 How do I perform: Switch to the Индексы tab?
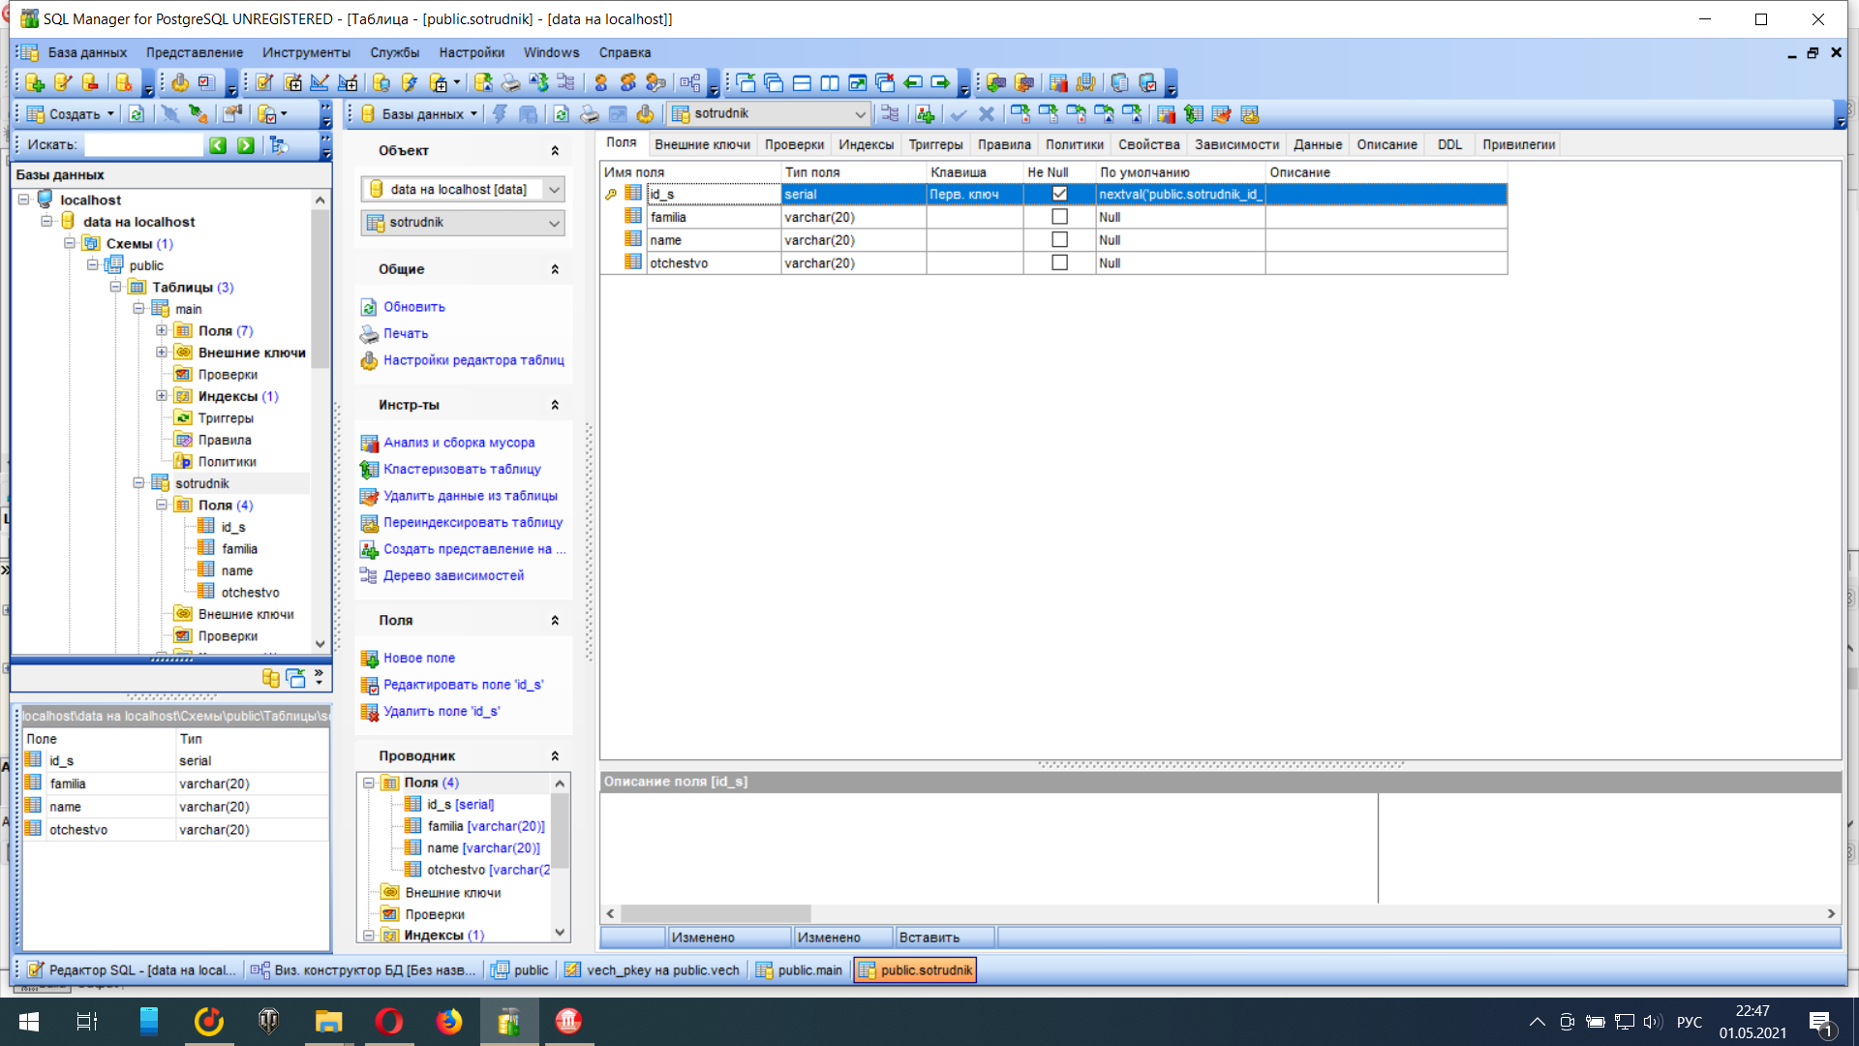866,144
